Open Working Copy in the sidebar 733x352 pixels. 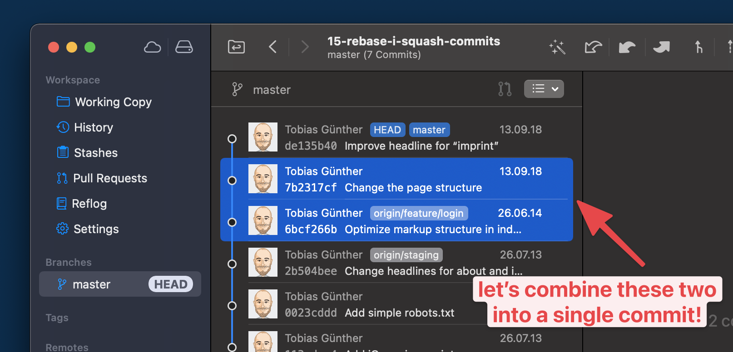(x=113, y=102)
